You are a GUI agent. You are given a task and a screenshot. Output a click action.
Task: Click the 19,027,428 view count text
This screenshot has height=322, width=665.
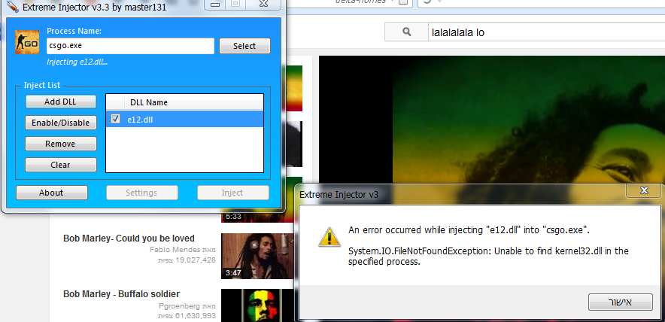click(194, 260)
